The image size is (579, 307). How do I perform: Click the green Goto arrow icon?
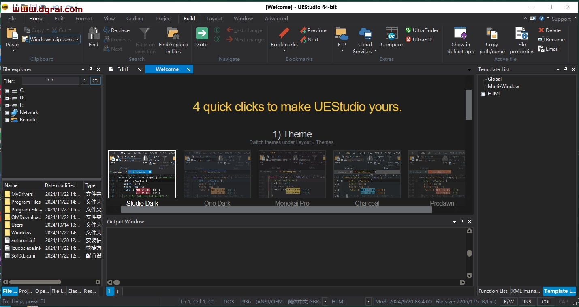[x=202, y=34]
